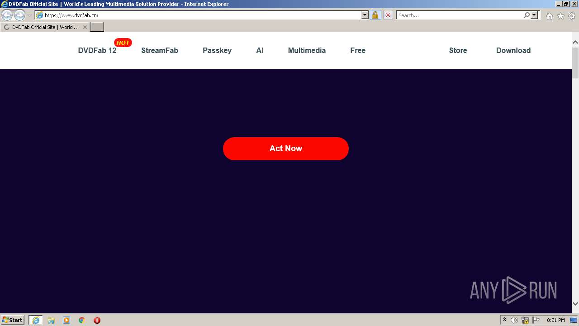This screenshot has width=579, height=326.
Task: Open Windows Explorer folder taskbar icon
Action: [51, 320]
